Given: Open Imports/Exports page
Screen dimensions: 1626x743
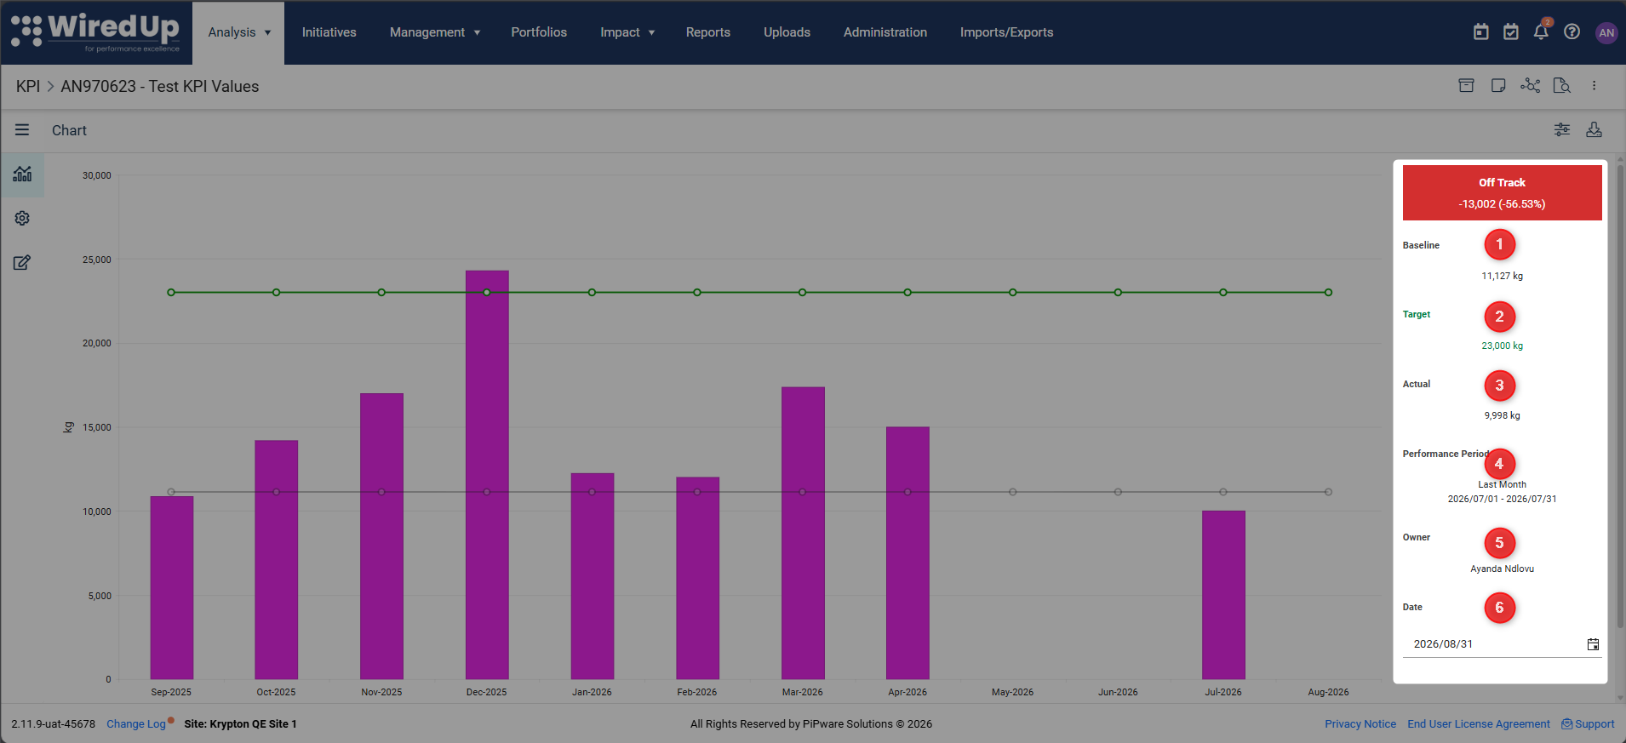Looking at the screenshot, I should point(1007,32).
